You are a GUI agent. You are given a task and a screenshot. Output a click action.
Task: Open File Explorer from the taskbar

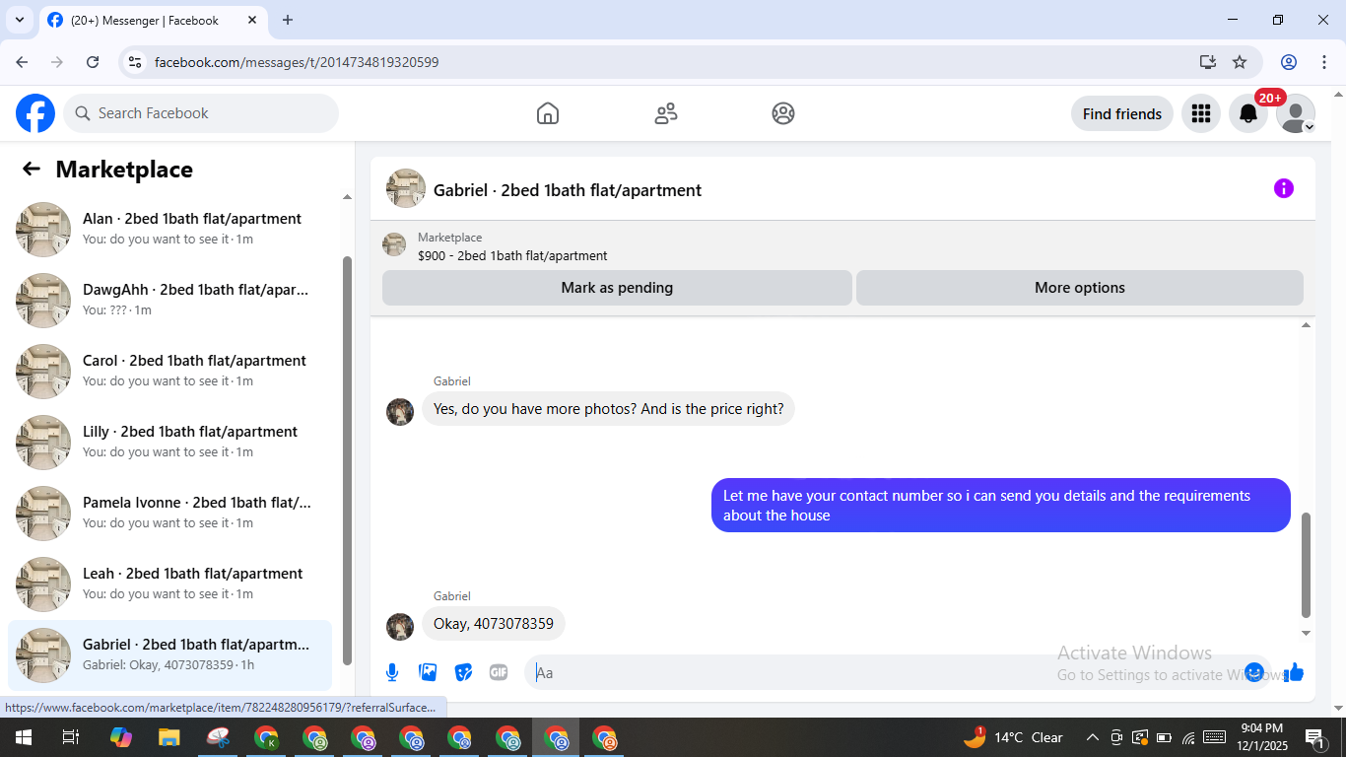[169, 737]
